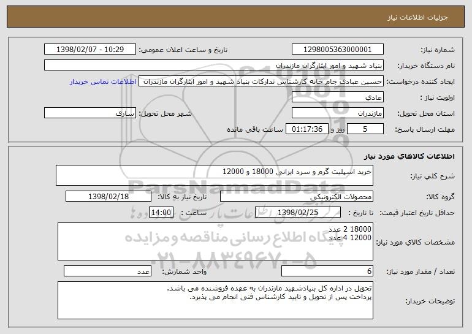
Task: Click the request creator field حسین عبادی
Action: click(x=261, y=82)
